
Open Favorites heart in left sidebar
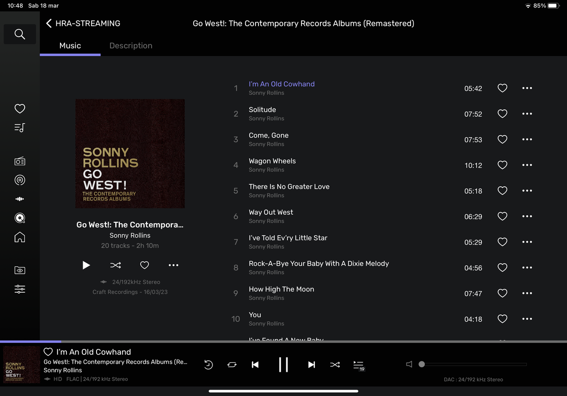pyautogui.click(x=19, y=108)
